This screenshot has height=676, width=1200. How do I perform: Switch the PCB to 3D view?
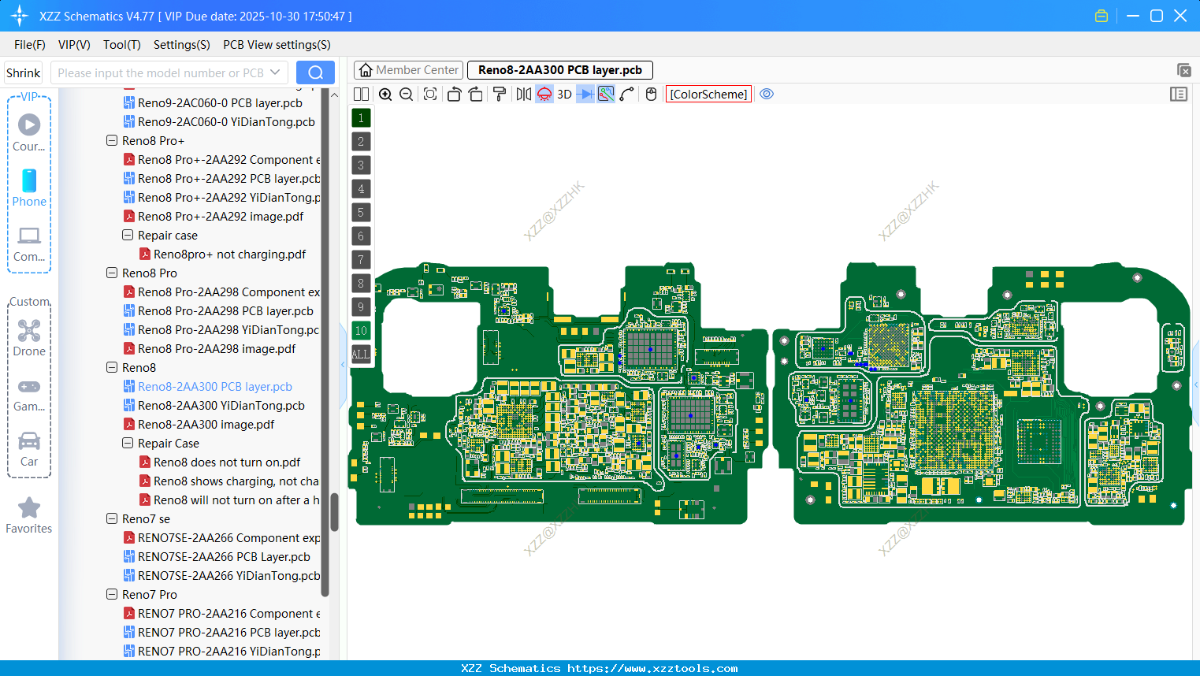point(564,94)
